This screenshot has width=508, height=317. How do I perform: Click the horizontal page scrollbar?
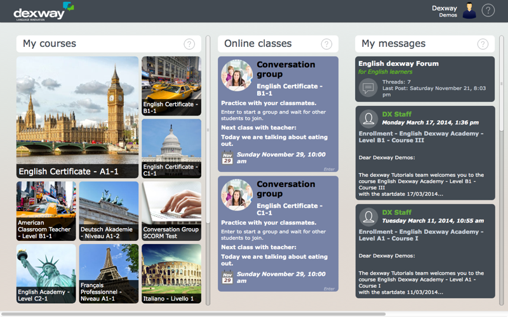[x=193, y=314]
